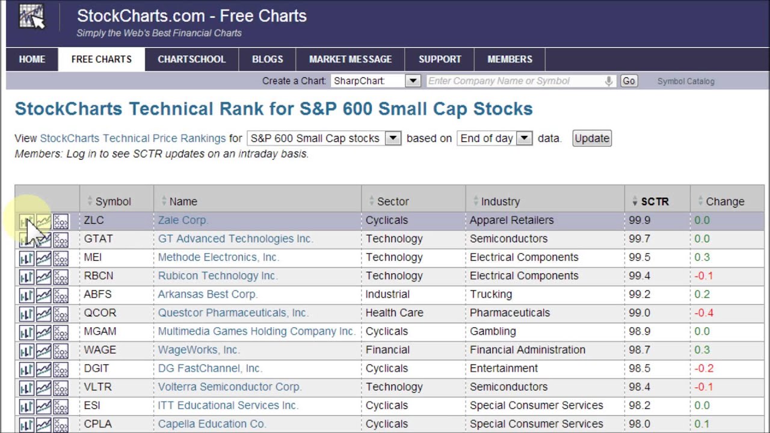
Task: Open the GalleryView line icon for WAGE
Action: 43,352
